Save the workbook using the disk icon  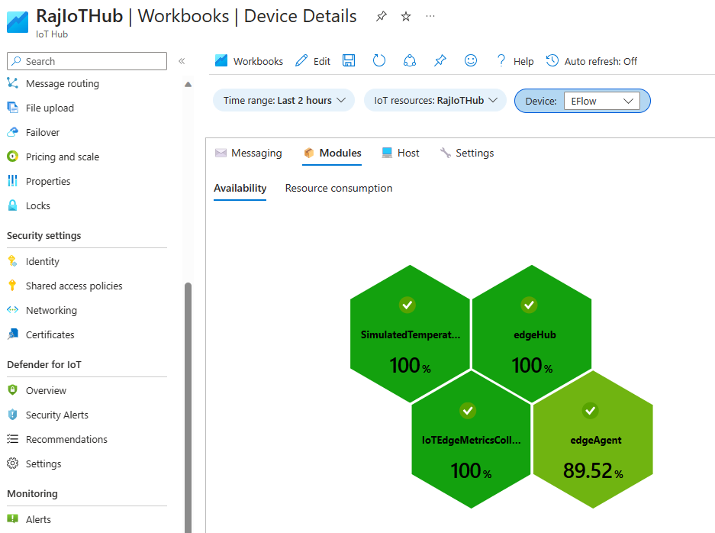coord(349,60)
